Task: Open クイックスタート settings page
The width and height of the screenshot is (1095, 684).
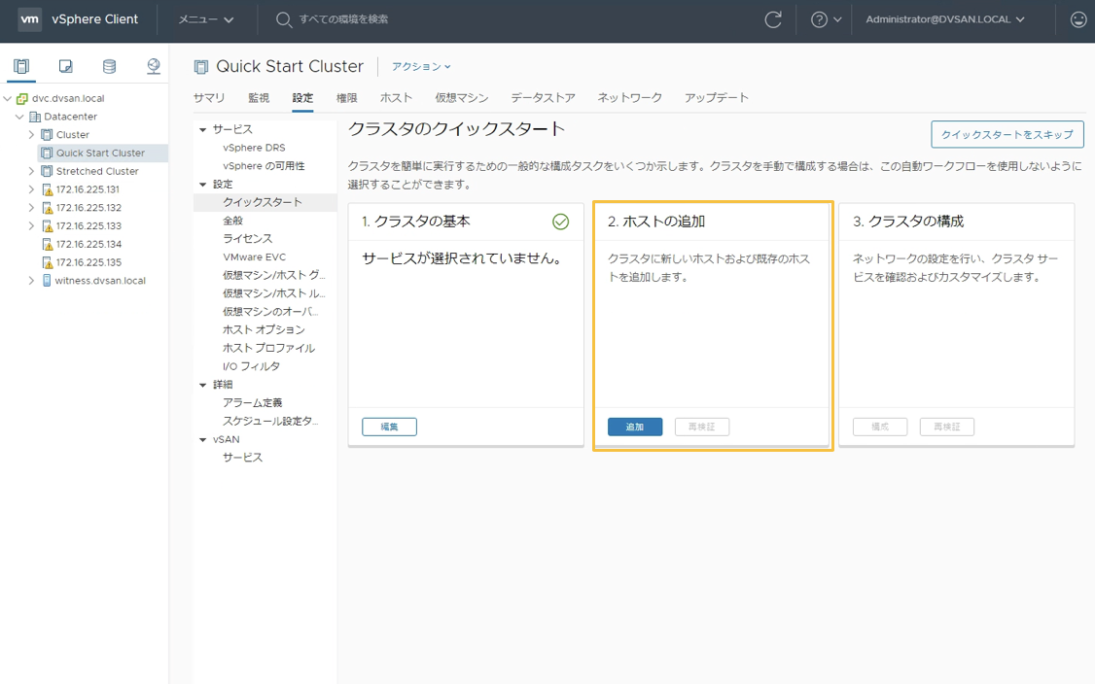Action: [265, 202]
